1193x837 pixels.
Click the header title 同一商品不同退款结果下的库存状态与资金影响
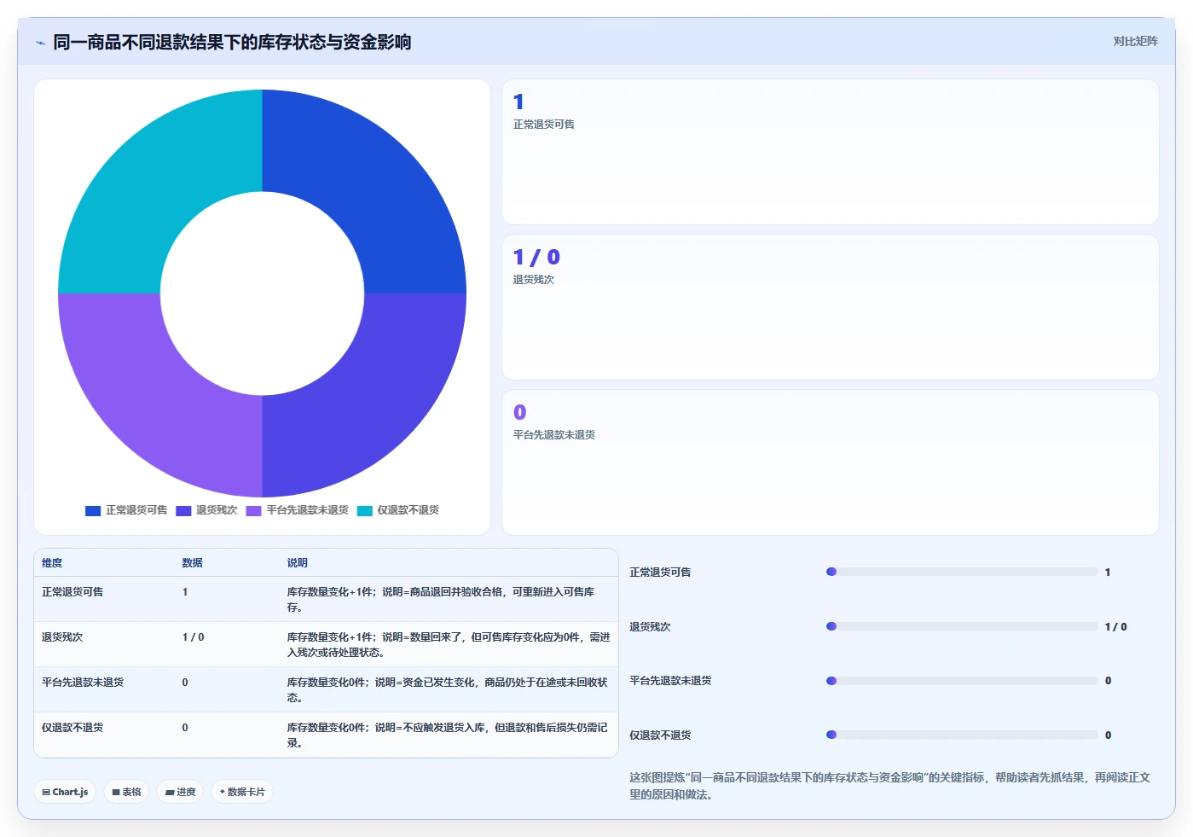tap(232, 42)
